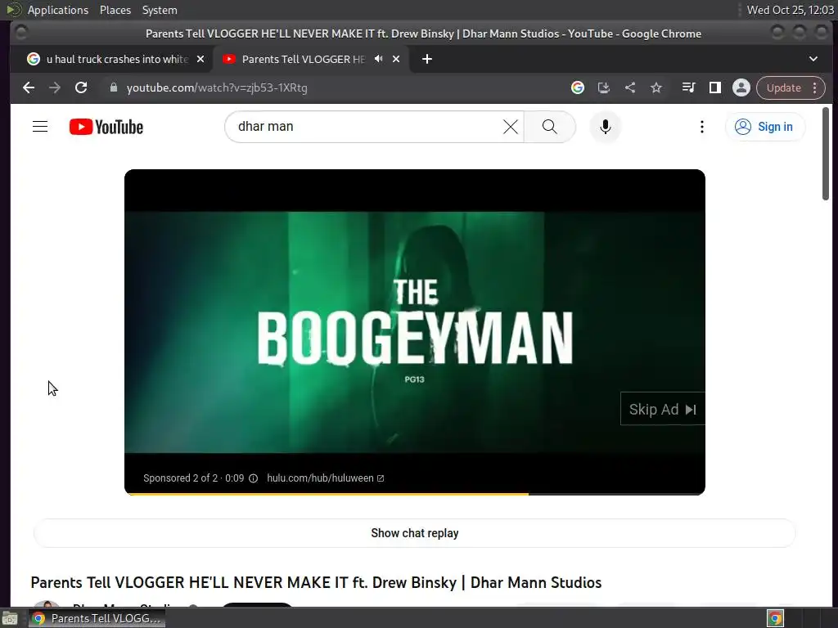
Task: Open the YouTube hamburger guide menu
Action: [x=40, y=127]
